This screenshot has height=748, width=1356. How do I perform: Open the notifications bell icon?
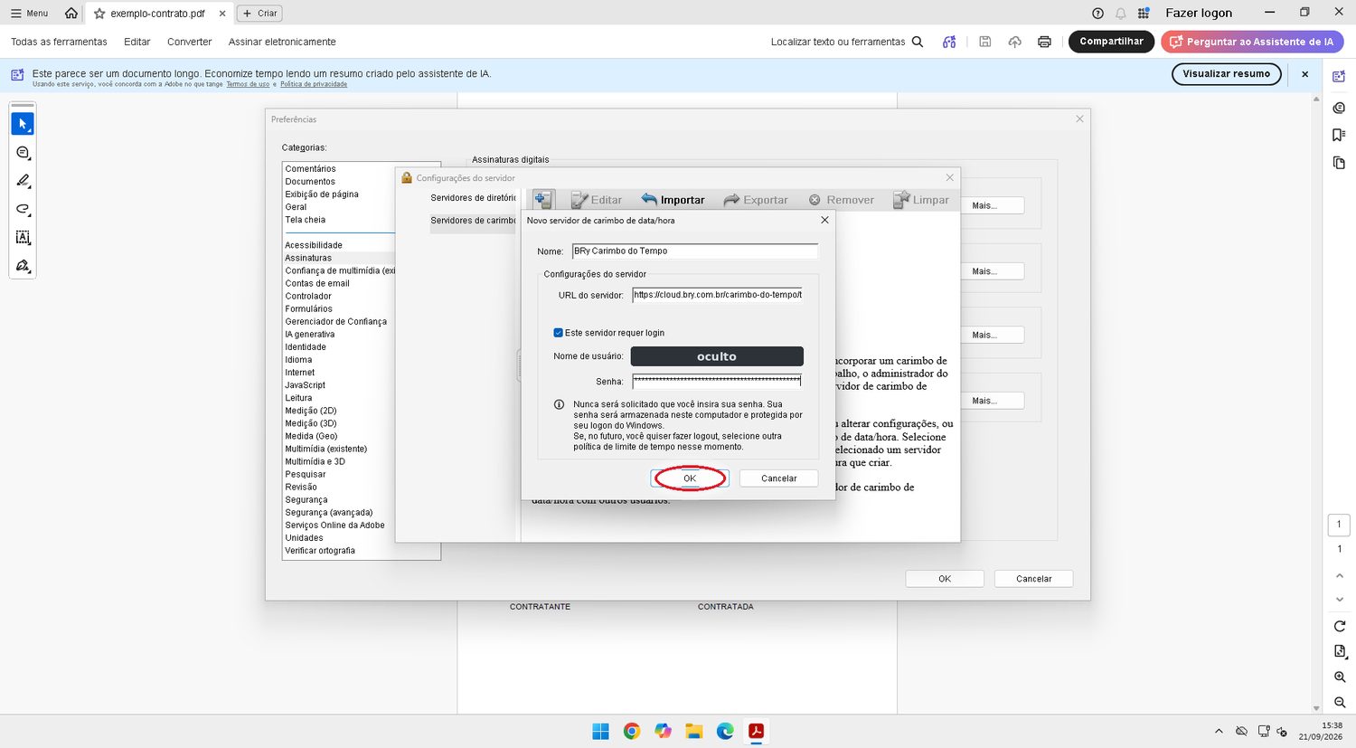coord(1121,13)
